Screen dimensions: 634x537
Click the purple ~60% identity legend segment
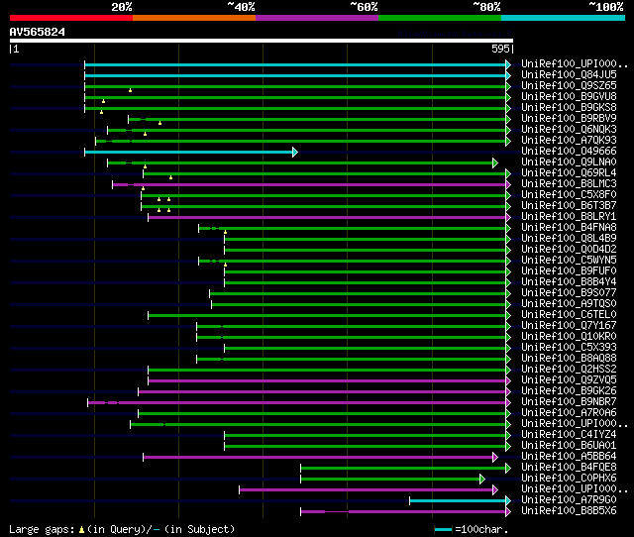tap(317, 18)
